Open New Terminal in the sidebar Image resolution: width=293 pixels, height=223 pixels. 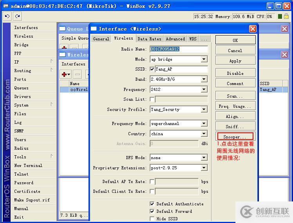click(33, 165)
